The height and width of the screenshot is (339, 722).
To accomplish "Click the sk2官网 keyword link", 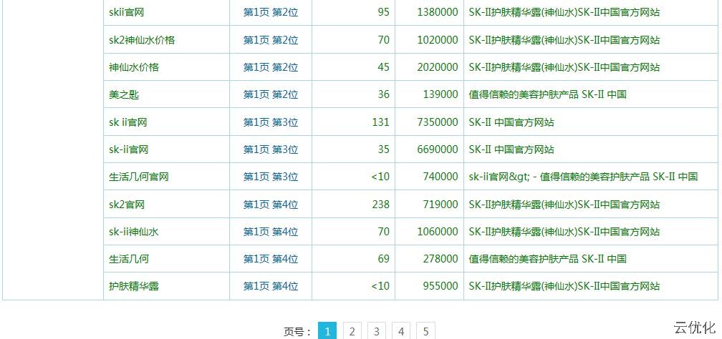I will (127, 205).
